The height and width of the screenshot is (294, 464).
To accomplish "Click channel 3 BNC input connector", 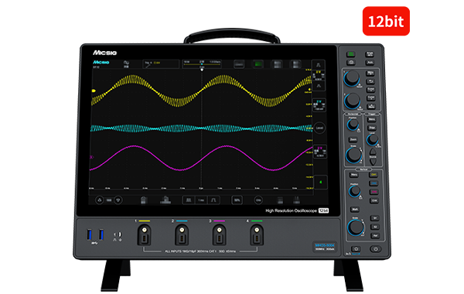I will (220, 230).
